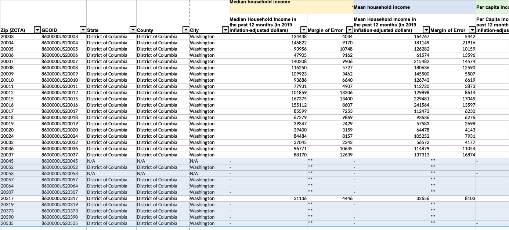The width and height of the screenshot is (509, 230).
Task: Select the yellow 'Median household income' group header
Action: tap(290, 7)
